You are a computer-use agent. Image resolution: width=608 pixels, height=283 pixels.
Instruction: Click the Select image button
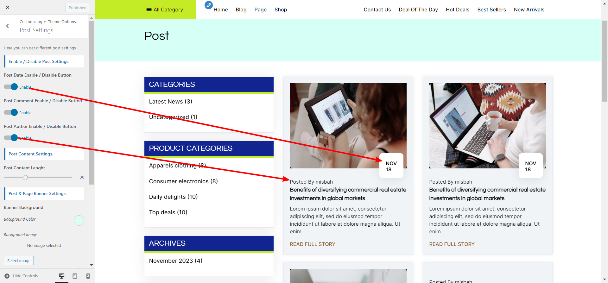tap(19, 261)
